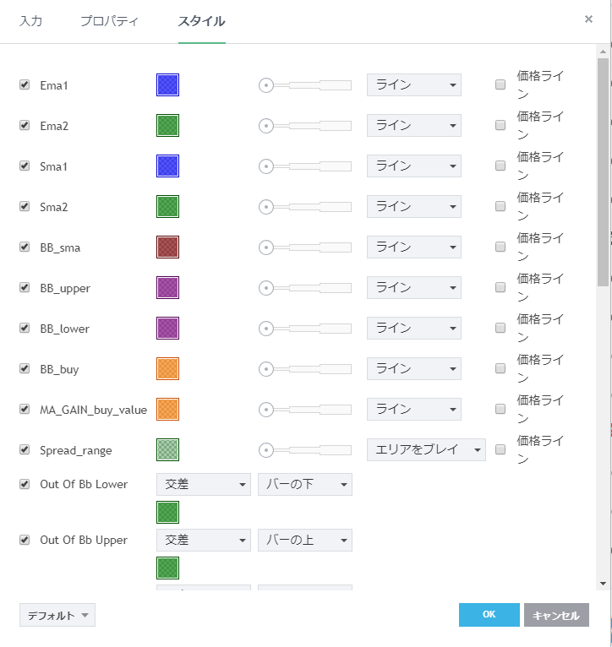Open the Out Of Bb Lower color swatch

167,513
